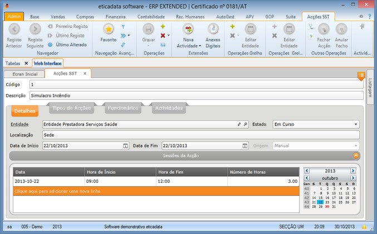Open the Data de Fim calendar picker
377x234 pixels.
pyautogui.click(x=244, y=146)
